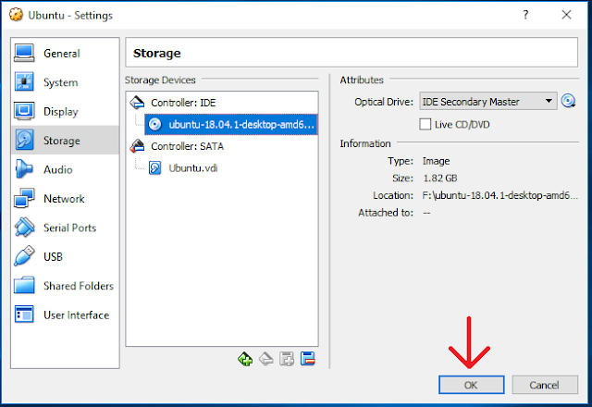Click the USB plug icon
This screenshot has height=407, width=592.
point(24,256)
